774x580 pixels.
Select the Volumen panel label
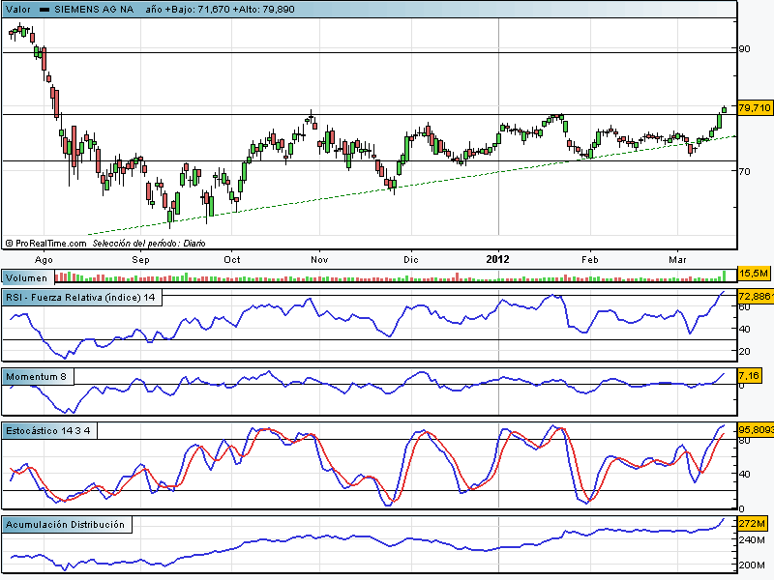(x=27, y=277)
